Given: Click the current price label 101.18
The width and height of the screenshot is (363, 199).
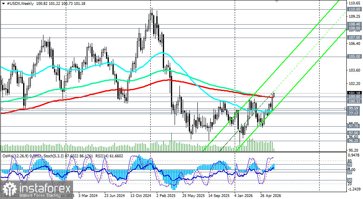Looking at the screenshot, I should click(354, 93).
